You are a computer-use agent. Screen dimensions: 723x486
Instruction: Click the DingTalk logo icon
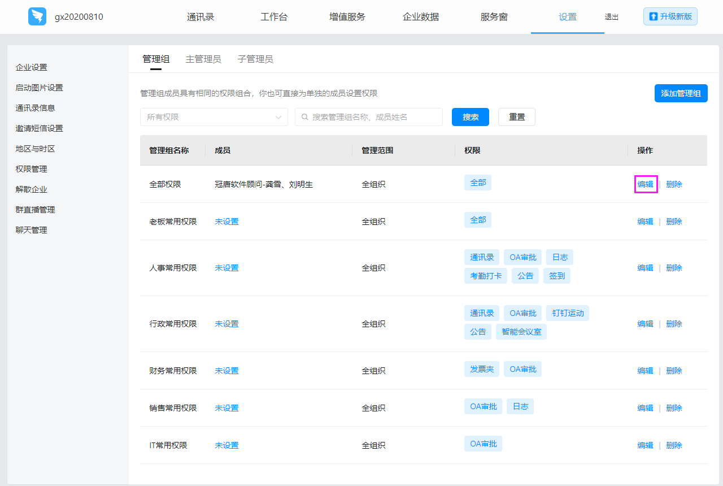click(37, 16)
